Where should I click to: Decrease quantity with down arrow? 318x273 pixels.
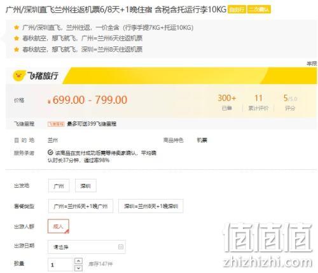click(78, 268)
